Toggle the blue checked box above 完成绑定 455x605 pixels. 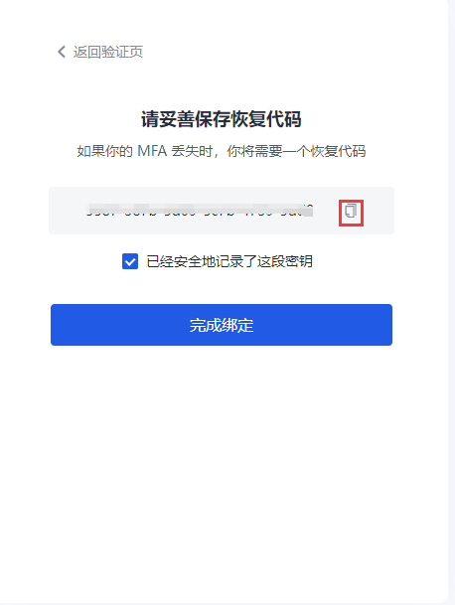[x=130, y=261]
